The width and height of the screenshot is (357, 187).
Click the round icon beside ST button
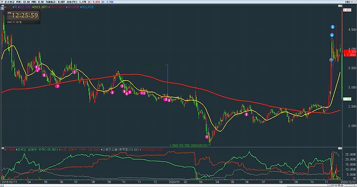point(352,2)
